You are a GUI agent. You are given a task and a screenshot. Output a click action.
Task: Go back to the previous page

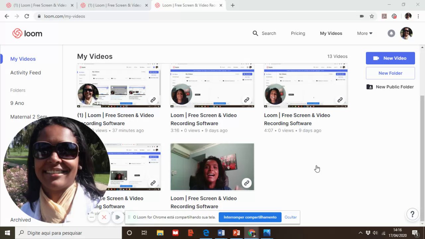[x=7, y=16]
